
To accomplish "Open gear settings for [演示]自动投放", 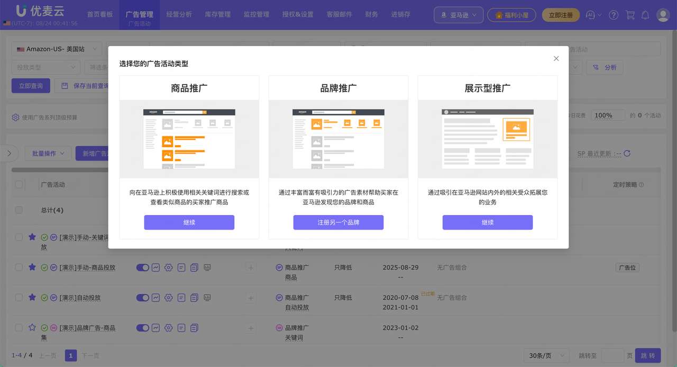I will coord(168,298).
